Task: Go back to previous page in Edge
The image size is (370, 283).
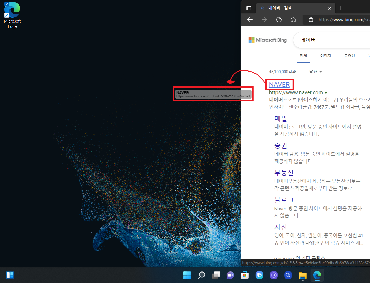Action: (250, 19)
